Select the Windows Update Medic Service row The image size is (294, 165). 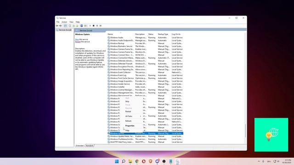click(145, 136)
